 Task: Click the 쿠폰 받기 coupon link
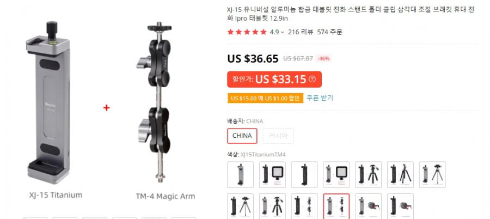(x=320, y=98)
